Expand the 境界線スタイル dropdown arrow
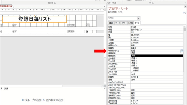 pos(182,51)
